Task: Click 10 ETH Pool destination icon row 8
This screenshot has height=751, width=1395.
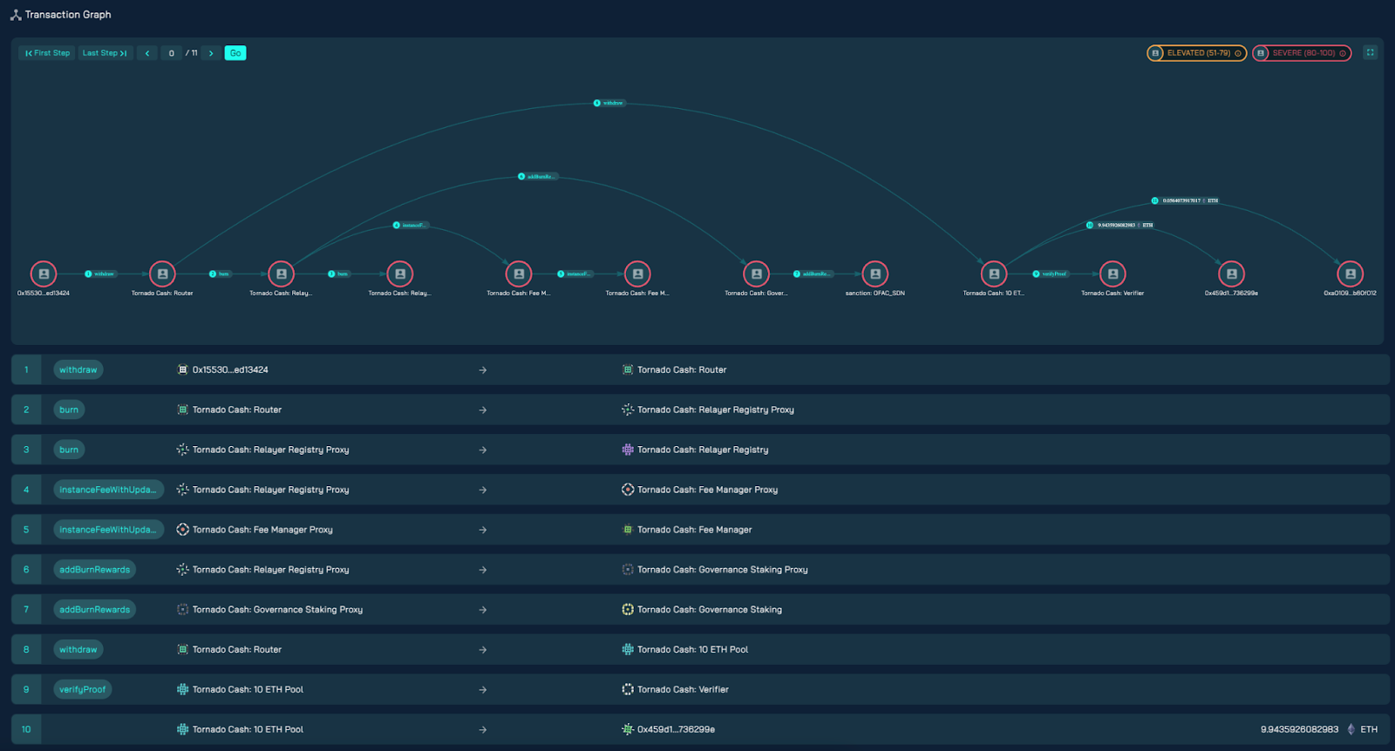Action: click(628, 649)
